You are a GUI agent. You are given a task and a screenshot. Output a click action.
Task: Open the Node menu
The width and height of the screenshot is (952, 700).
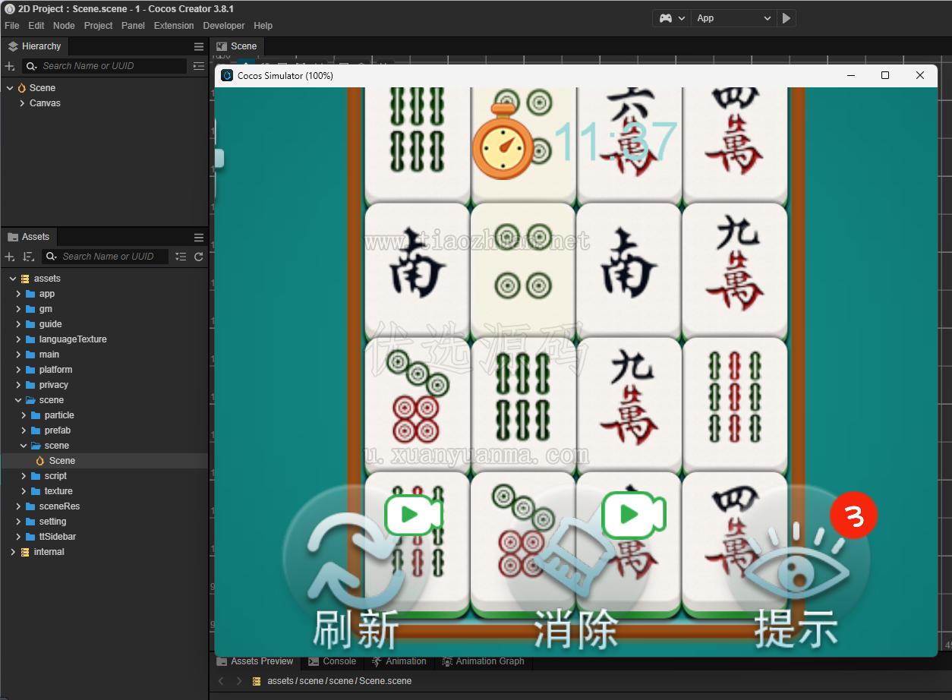pos(64,26)
